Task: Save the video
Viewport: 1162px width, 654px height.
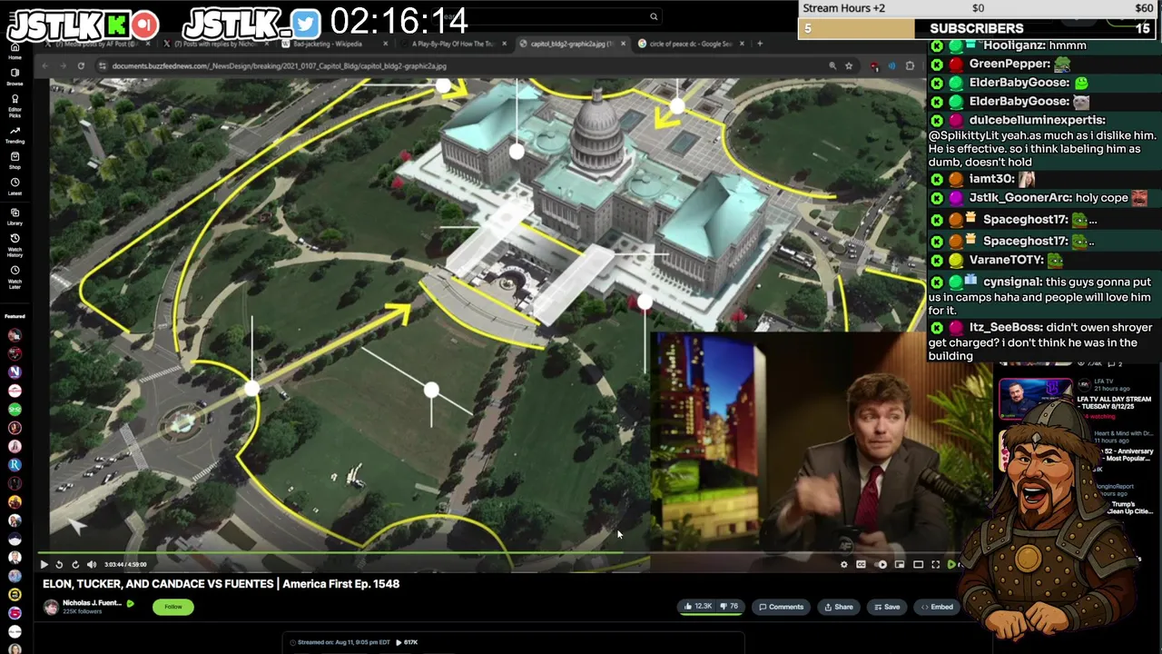Action: [887, 607]
